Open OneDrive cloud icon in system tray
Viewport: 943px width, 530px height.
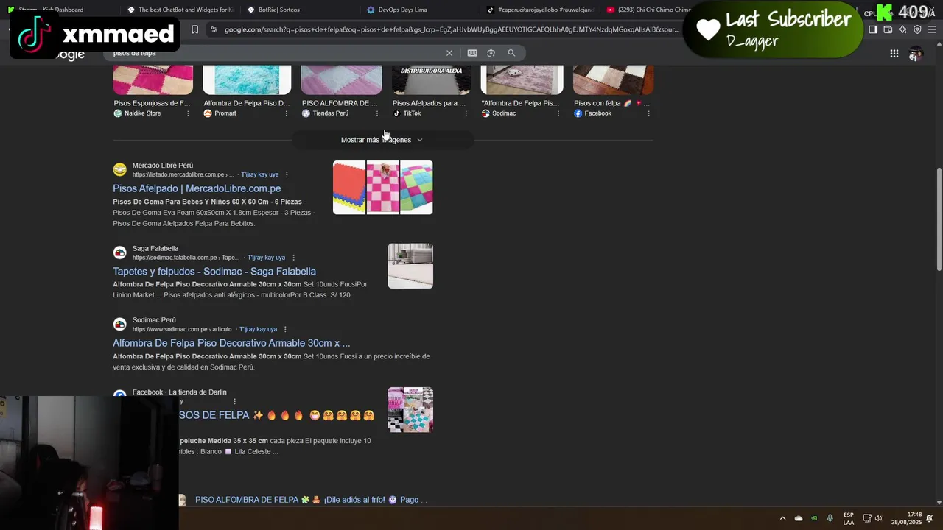pos(799,518)
